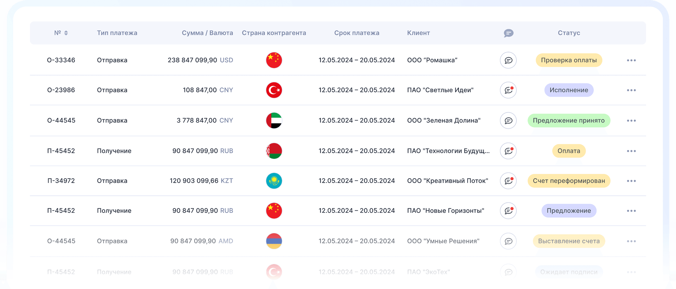Click the "Ожидает подписи" status badge

569,272
